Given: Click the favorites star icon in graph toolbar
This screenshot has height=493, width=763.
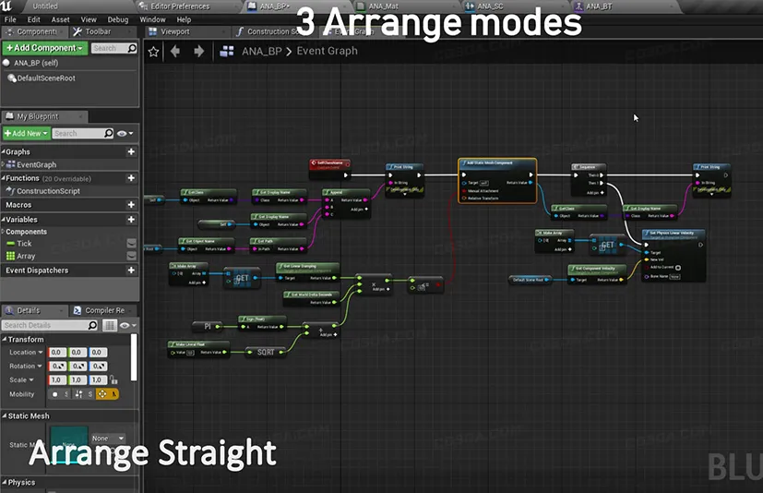Looking at the screenshot, I should [153, 52].
